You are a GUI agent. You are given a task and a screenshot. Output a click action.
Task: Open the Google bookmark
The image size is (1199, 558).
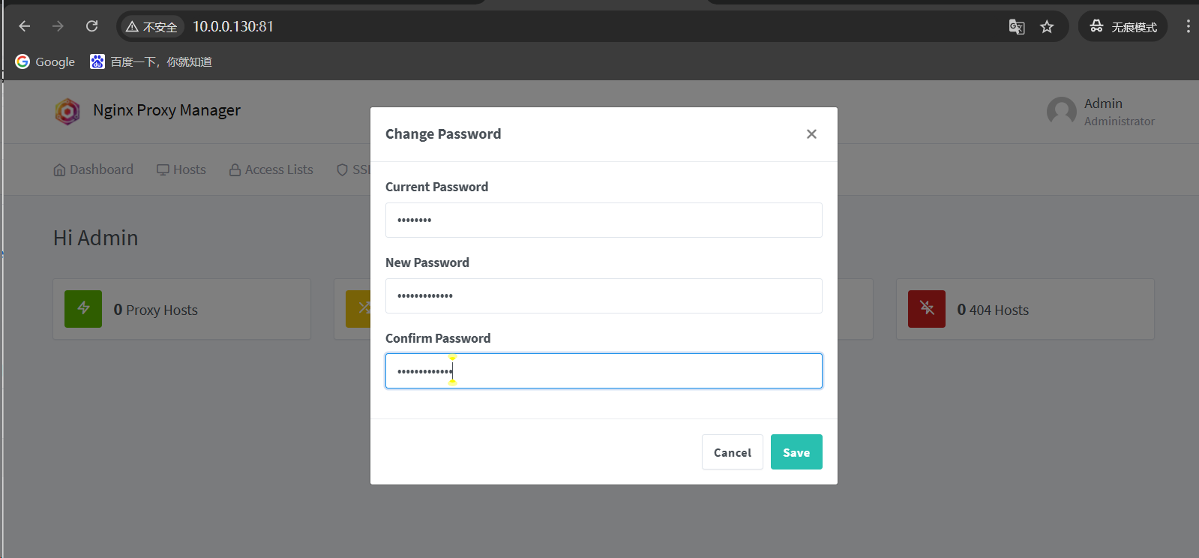pos(45,61)
